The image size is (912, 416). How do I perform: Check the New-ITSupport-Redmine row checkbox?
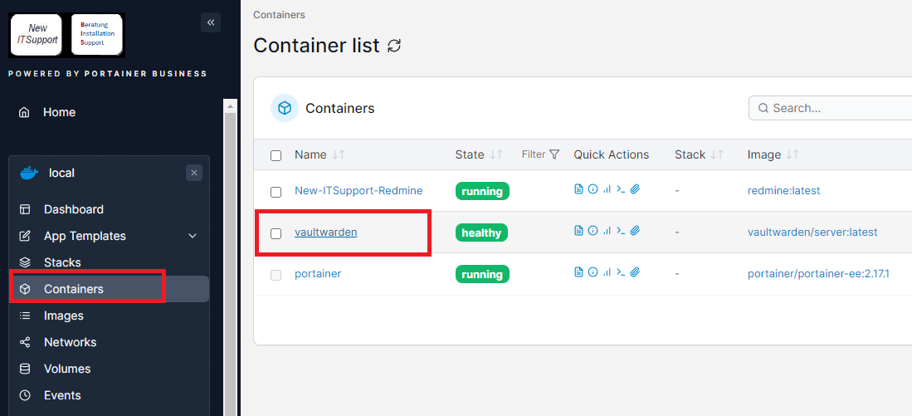(276, 192)
